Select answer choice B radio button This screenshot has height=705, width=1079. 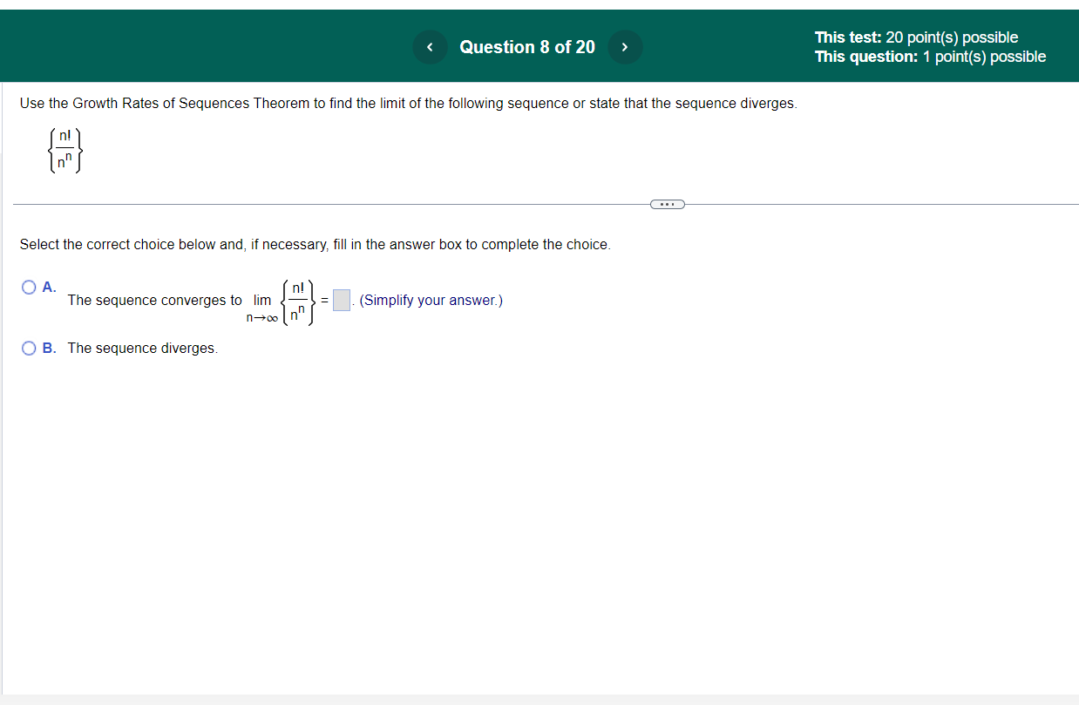coord(29,348)
